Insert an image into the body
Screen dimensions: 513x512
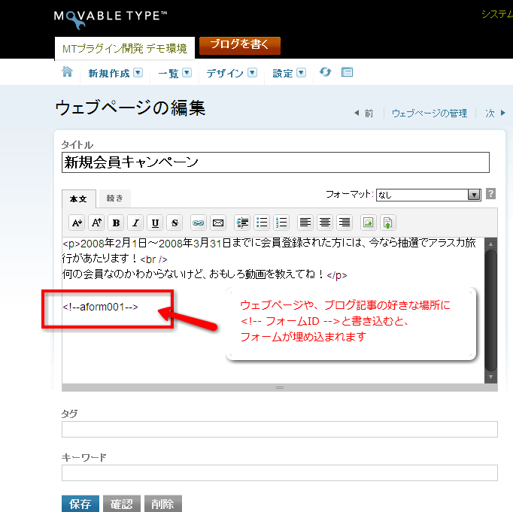[x=368, y=223]
